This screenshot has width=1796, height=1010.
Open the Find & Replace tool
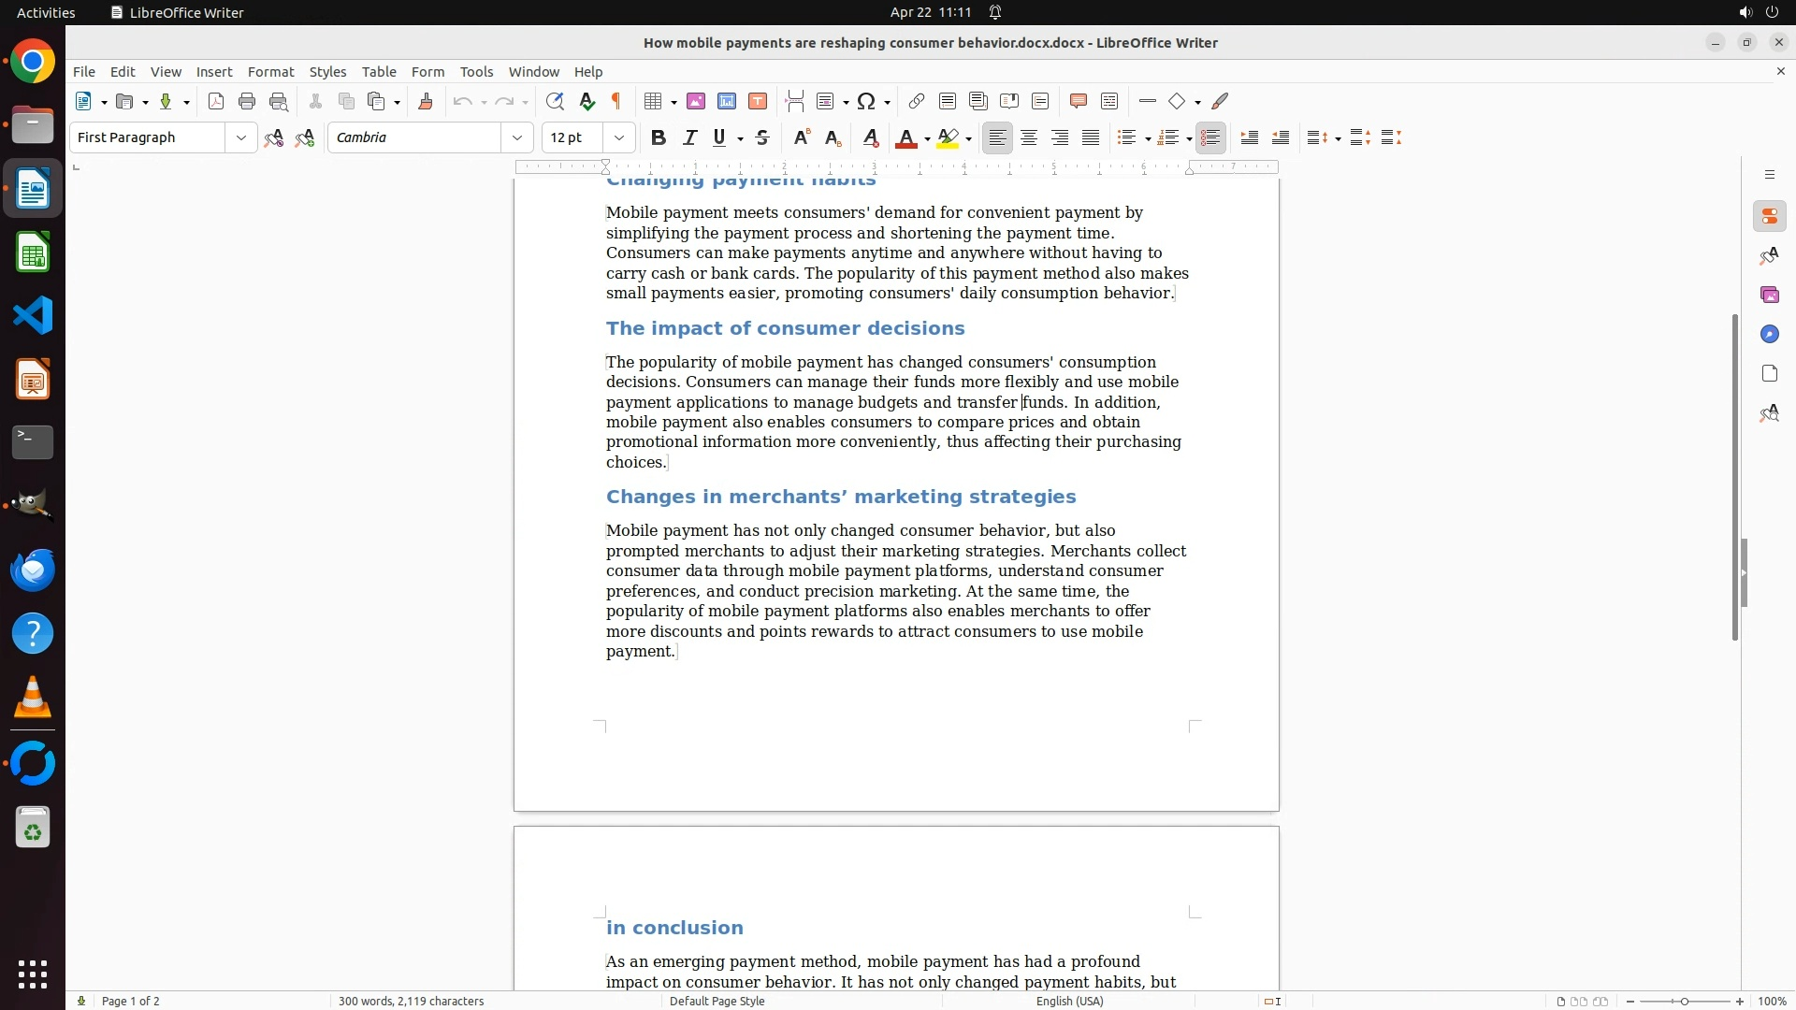click(555, 102)
